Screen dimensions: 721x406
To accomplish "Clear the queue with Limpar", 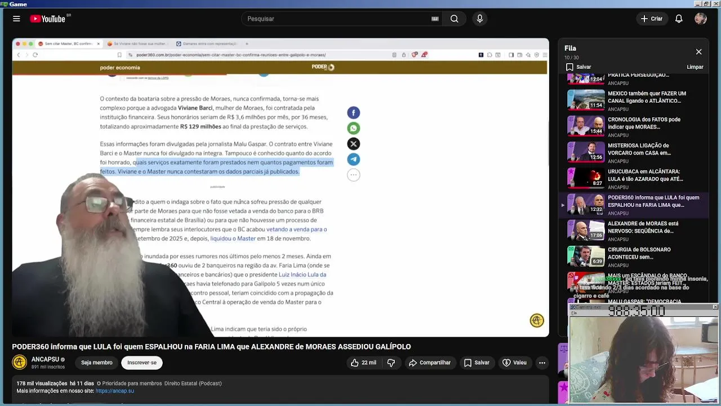I will coord(695,67).
